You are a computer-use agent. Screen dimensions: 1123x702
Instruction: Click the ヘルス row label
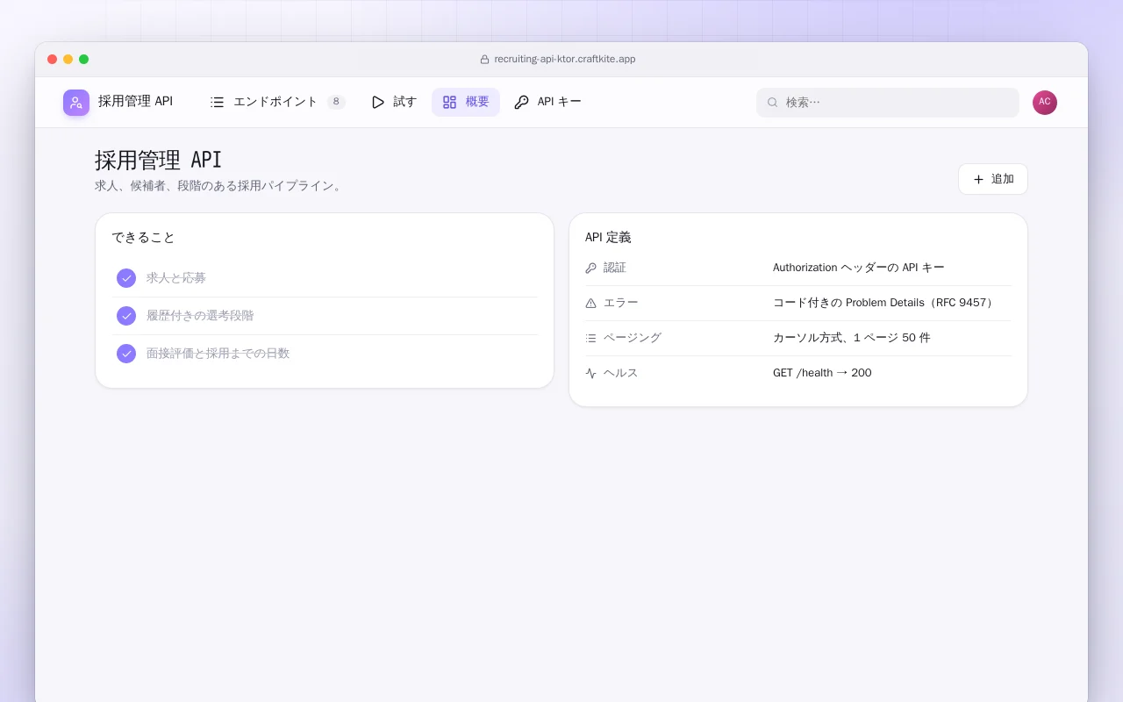[621, 373]
